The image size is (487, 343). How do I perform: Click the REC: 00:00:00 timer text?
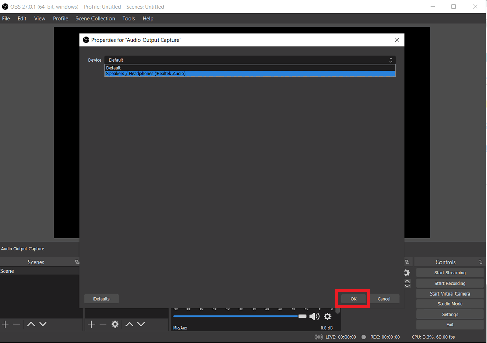coord(385,337)
